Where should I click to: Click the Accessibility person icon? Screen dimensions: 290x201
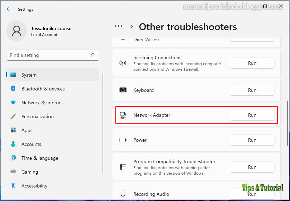[12, 186]
